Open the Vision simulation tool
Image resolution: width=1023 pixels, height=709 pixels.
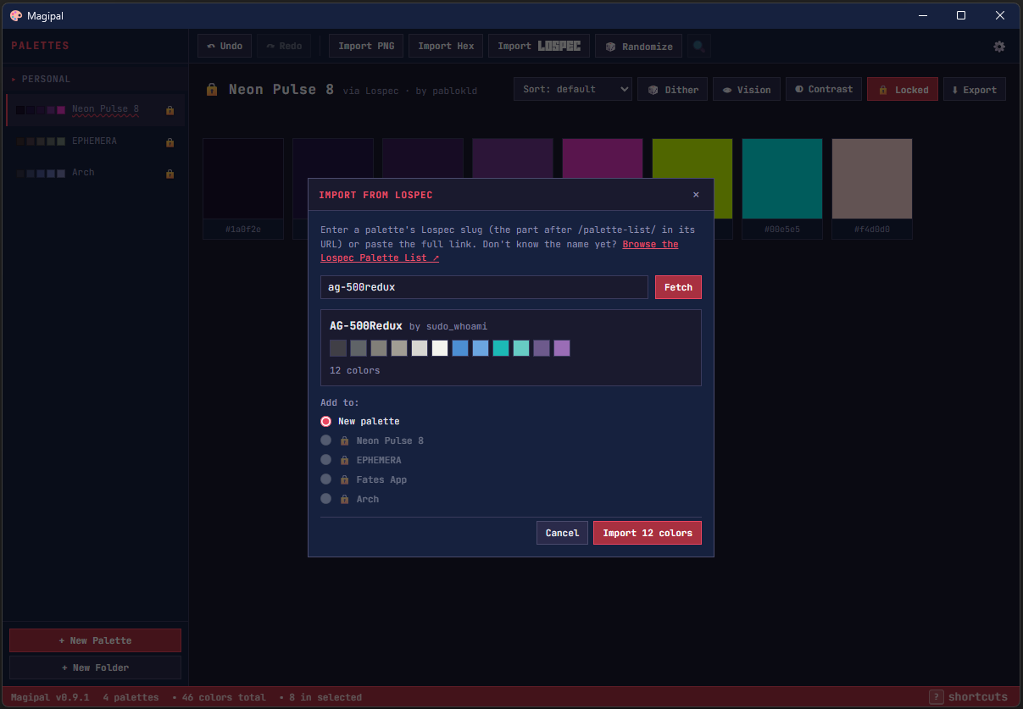coord(747,90)
